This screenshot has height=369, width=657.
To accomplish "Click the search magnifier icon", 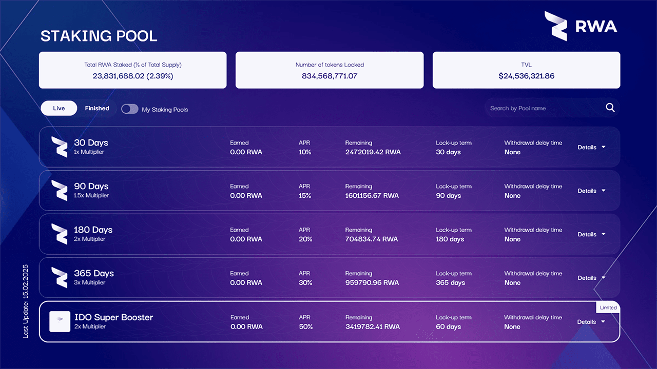I will pos(610,108).
